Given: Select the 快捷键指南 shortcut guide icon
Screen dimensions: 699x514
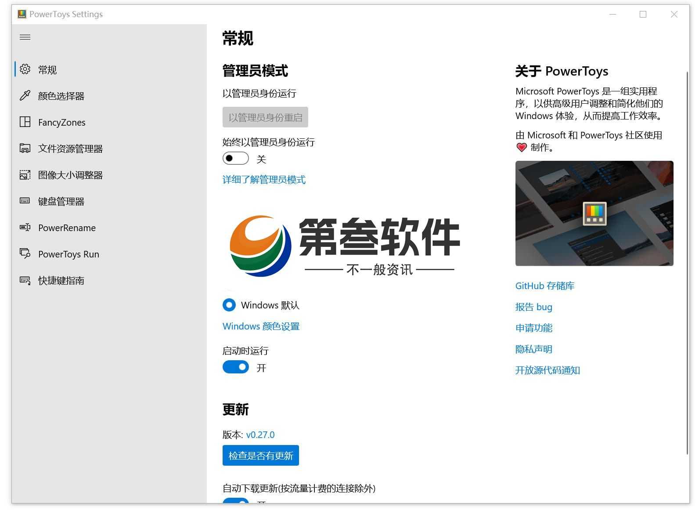Looking at the screenshot, I should (x=25, y=280).
